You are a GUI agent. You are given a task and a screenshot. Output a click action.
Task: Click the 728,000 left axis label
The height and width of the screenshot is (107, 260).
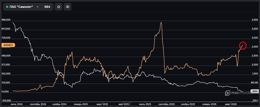pyautogui.click(x=6, y=38)
